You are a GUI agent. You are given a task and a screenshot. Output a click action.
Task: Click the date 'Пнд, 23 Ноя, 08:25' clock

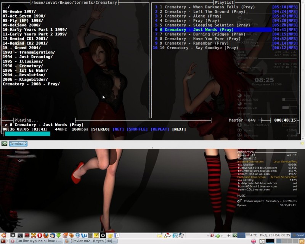(275, 235)
